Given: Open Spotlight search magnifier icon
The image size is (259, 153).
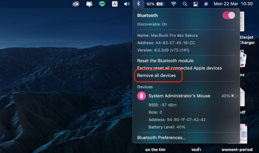Looking at the screenshot, I should tap(185, 4).
